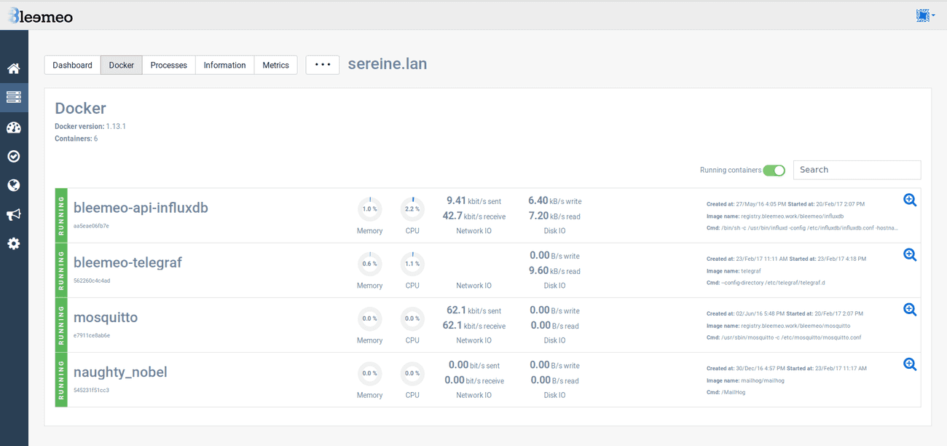The height and width of the screenshot is (446, 947).
Task: Open details magnifier for naughty_nobel
Action: pyautogui.click(x=909, y=364)
